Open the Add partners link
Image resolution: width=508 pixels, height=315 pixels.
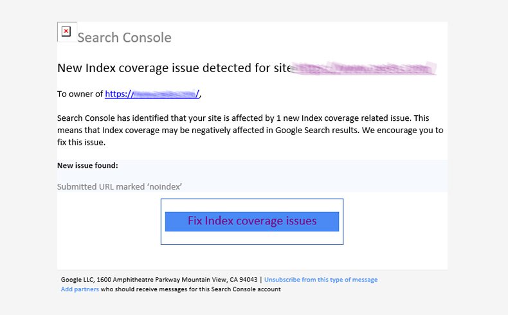pos(80,289)
